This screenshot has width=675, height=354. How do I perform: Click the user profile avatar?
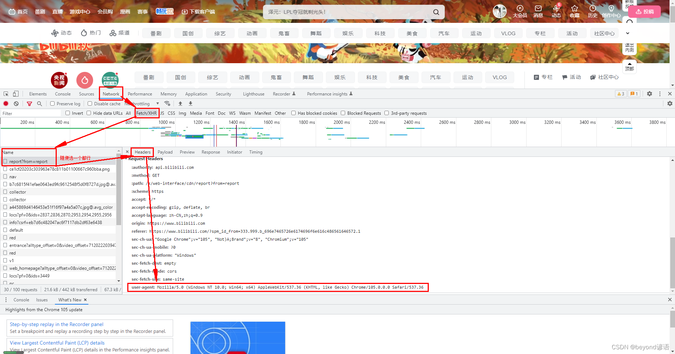click(x=499, y=11)
